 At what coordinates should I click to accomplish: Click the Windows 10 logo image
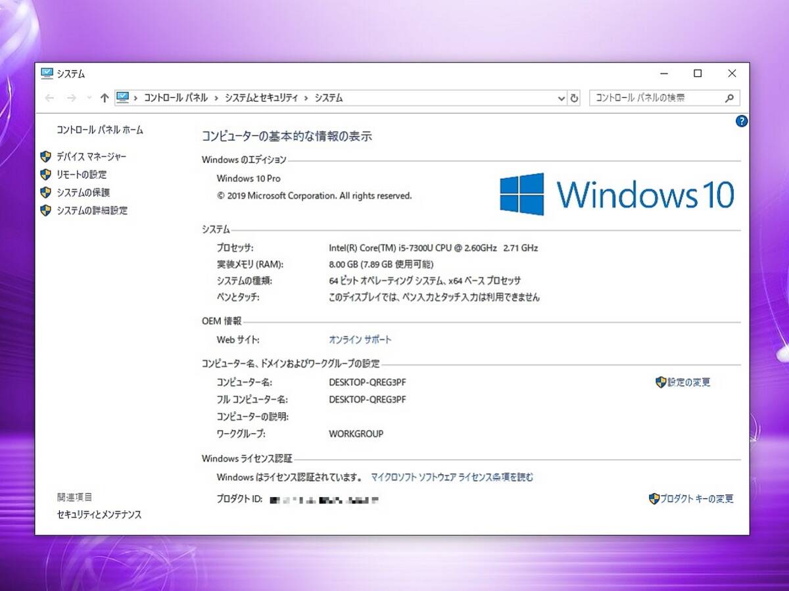coord(617,194)
